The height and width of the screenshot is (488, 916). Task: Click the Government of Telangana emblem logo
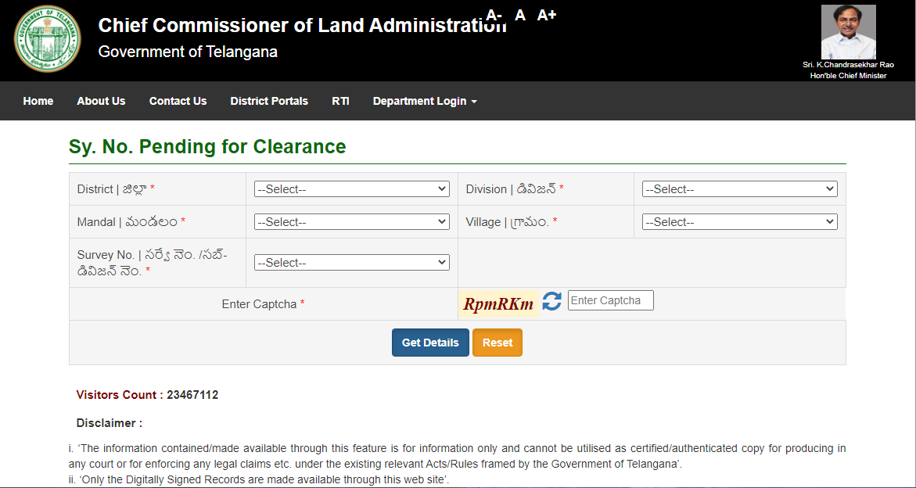point(47,39)
